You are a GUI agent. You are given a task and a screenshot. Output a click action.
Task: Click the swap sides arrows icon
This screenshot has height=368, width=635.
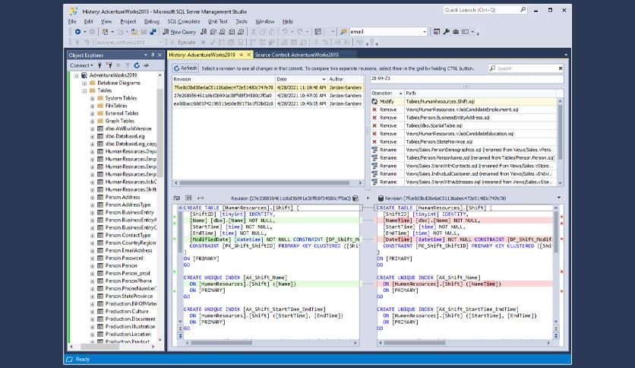(x=201, y=198)
